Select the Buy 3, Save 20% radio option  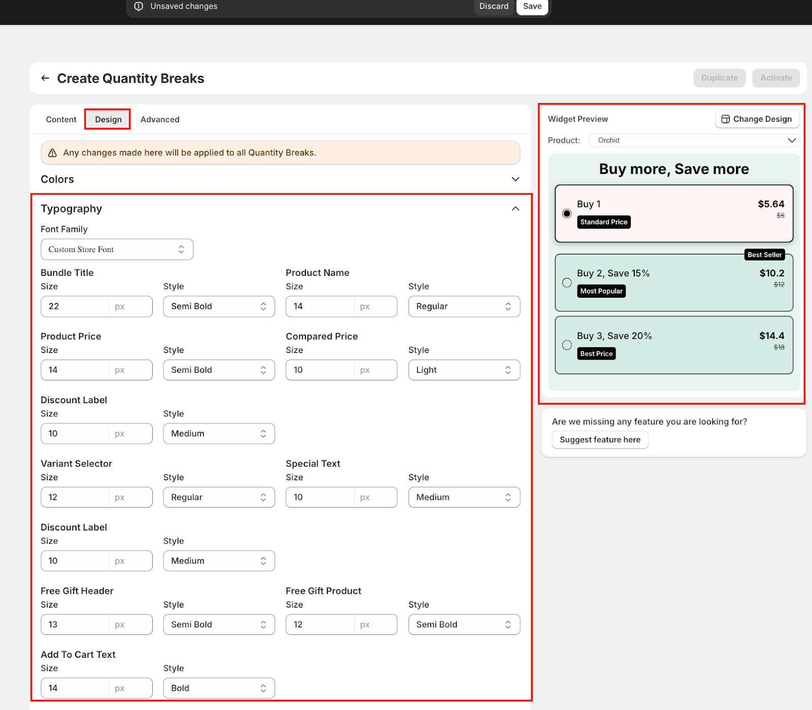(567, 345)
